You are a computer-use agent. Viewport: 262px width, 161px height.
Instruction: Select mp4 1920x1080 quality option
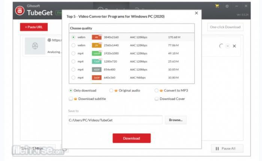point(73,53)
